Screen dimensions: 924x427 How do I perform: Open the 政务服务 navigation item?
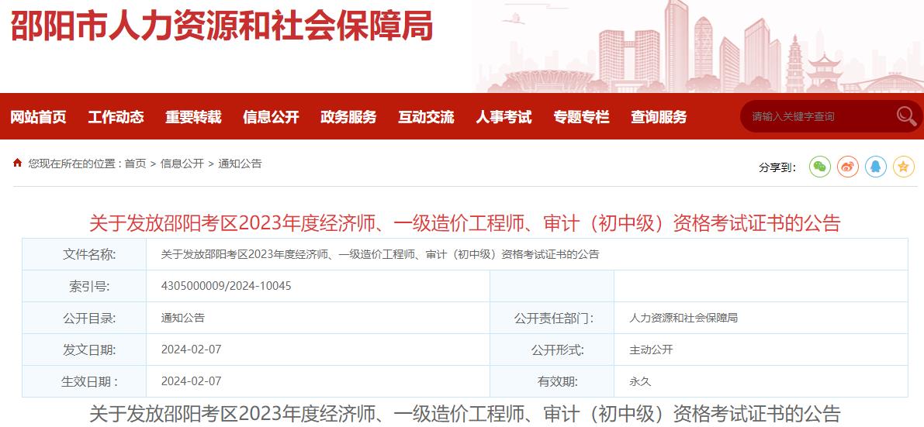[348, 117]
